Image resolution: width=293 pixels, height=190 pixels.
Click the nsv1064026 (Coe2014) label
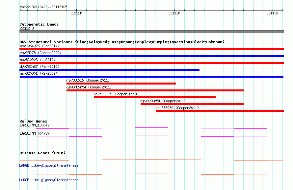pyautogui.click(x=40, y=46)
